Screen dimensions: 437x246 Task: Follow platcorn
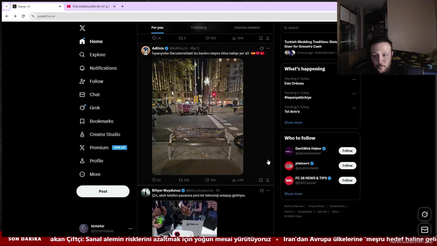347,165
